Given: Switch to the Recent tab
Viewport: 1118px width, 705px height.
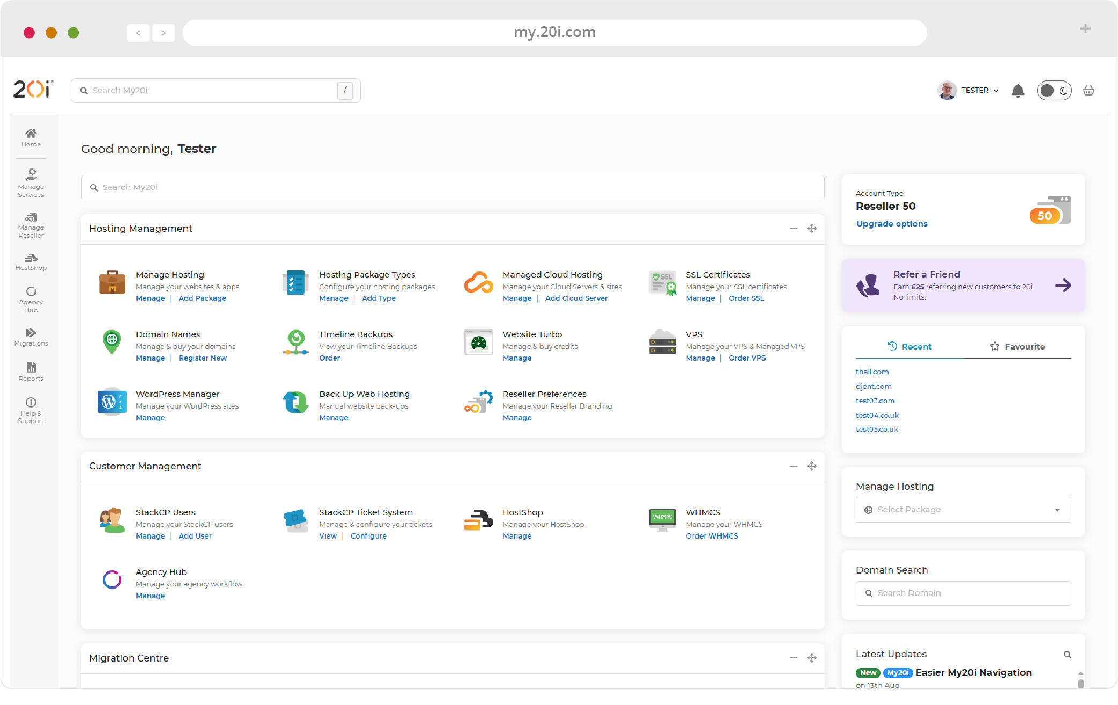Looking at the screenshot, I should point(909,347).
